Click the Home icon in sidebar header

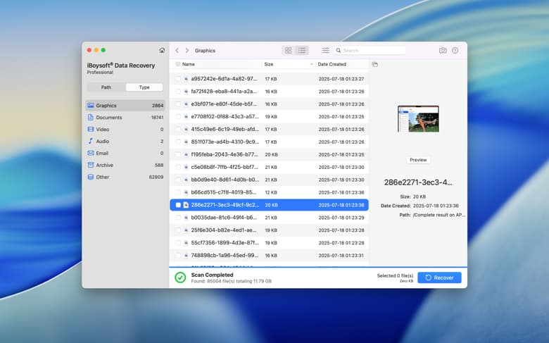pos(162,50)
